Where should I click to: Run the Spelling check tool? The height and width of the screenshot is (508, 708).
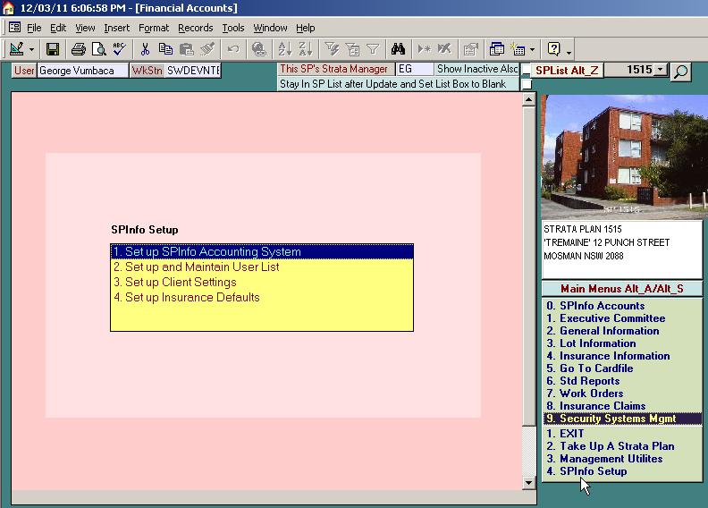coord(119,49)
